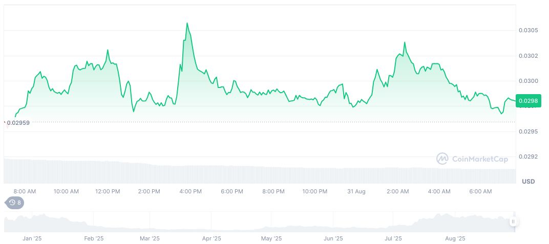The height and width of the screenshot is (244, 549).
Task: Click the CoinMarketCap watermark logo
Action: 473,159
